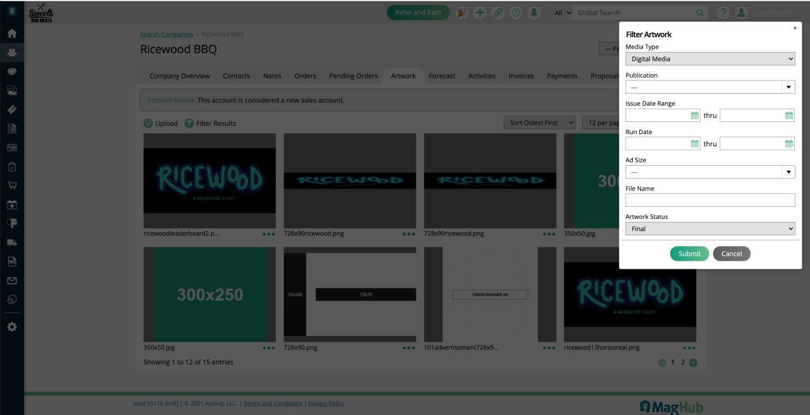
Task: Open the settings gear in the sidebar
Action: [11, 327]
